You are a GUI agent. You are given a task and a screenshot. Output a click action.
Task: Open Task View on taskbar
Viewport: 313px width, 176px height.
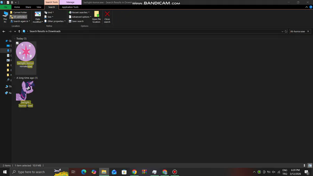pos(73,172)
